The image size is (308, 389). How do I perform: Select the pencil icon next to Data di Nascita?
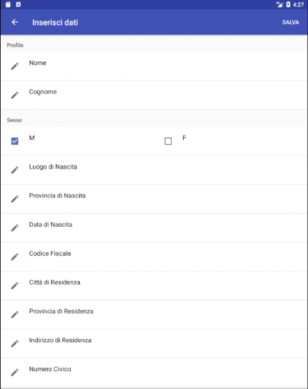pyautogui.click(x=15, y=228)
